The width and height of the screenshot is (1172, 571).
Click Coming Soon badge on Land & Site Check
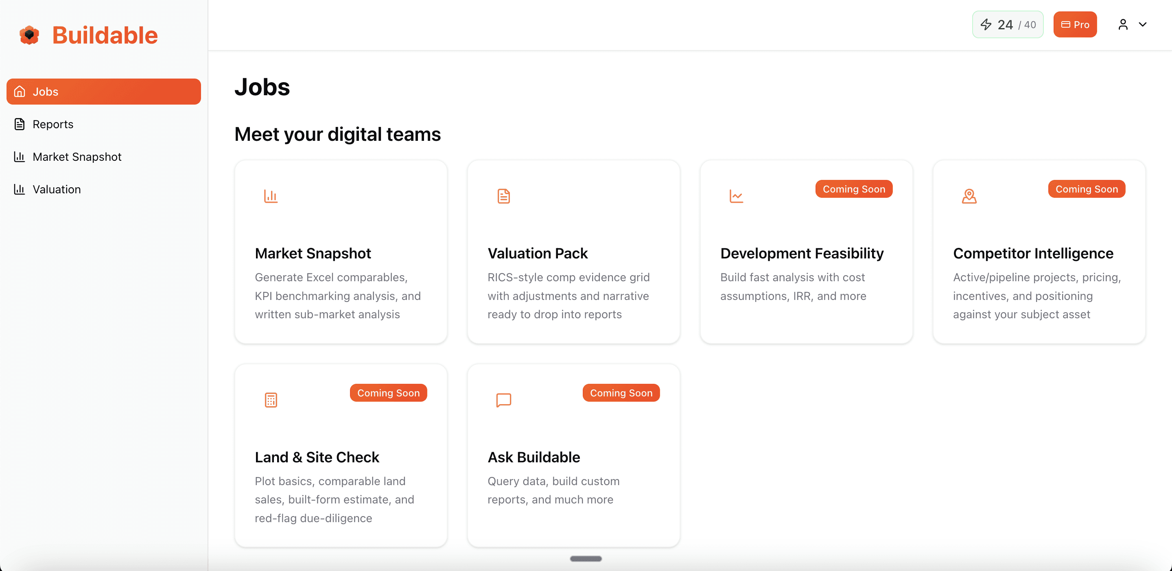tap(388, 393)
